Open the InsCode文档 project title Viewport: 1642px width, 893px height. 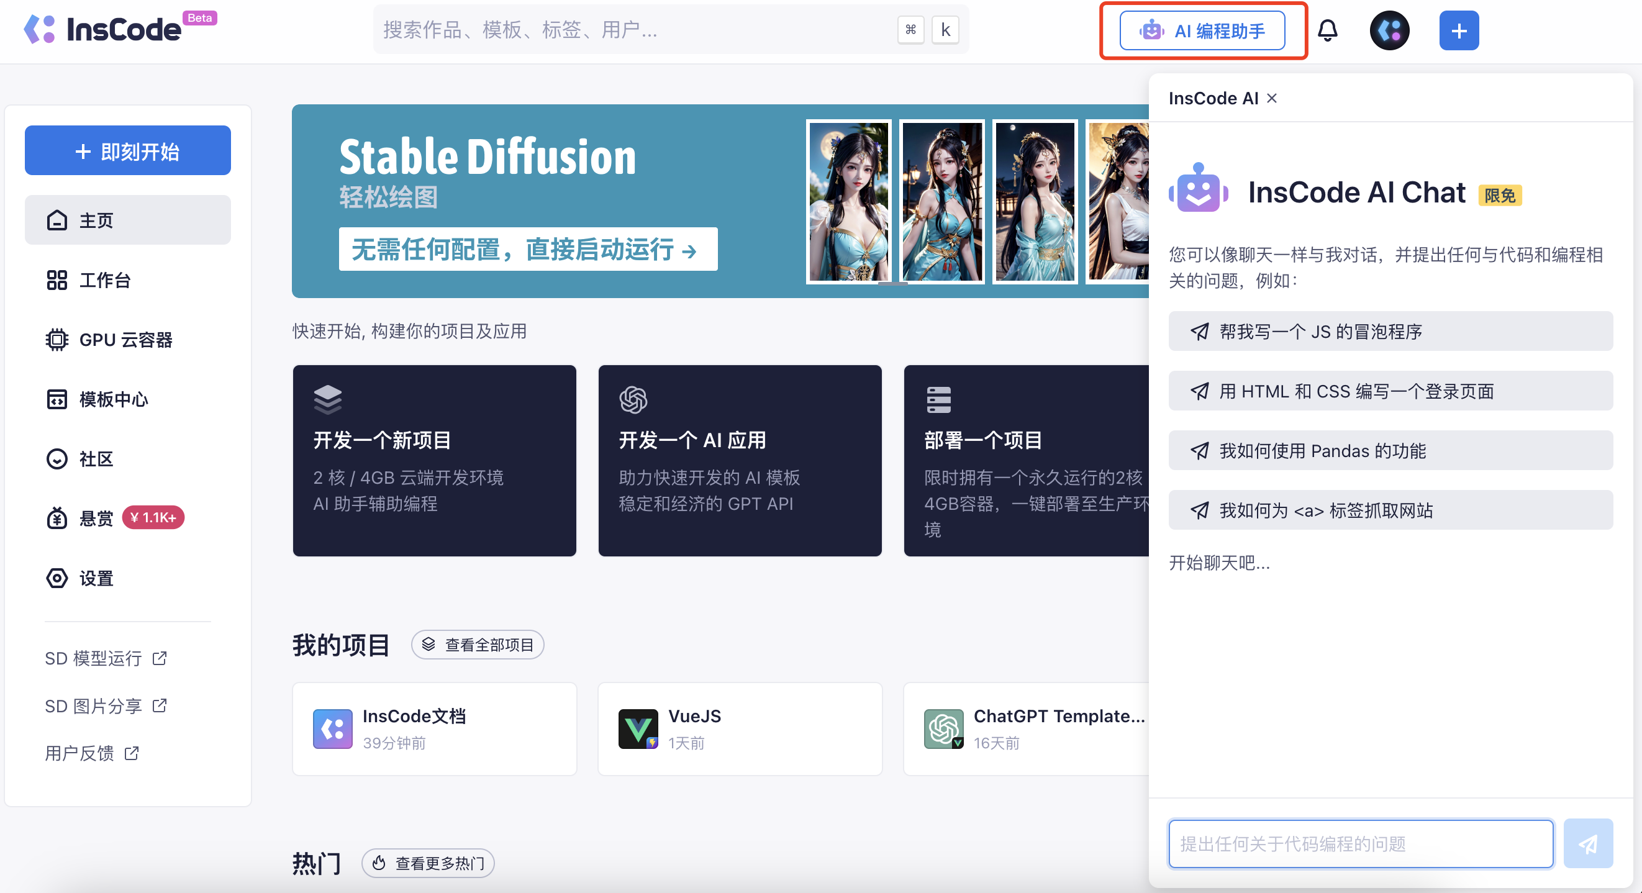(x=414, y=716)
